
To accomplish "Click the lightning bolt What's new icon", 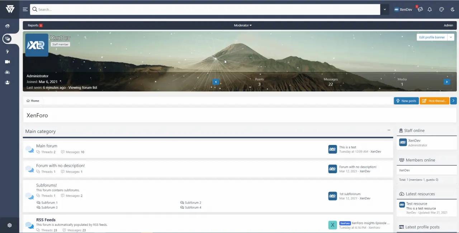I will pyautogui.click(x=7, y=52).
